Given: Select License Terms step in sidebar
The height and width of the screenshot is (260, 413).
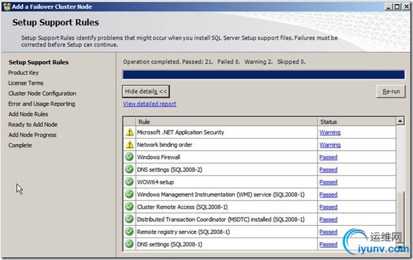Looking at the screenshot, I should pyautogui.click(x=26, y=83).
